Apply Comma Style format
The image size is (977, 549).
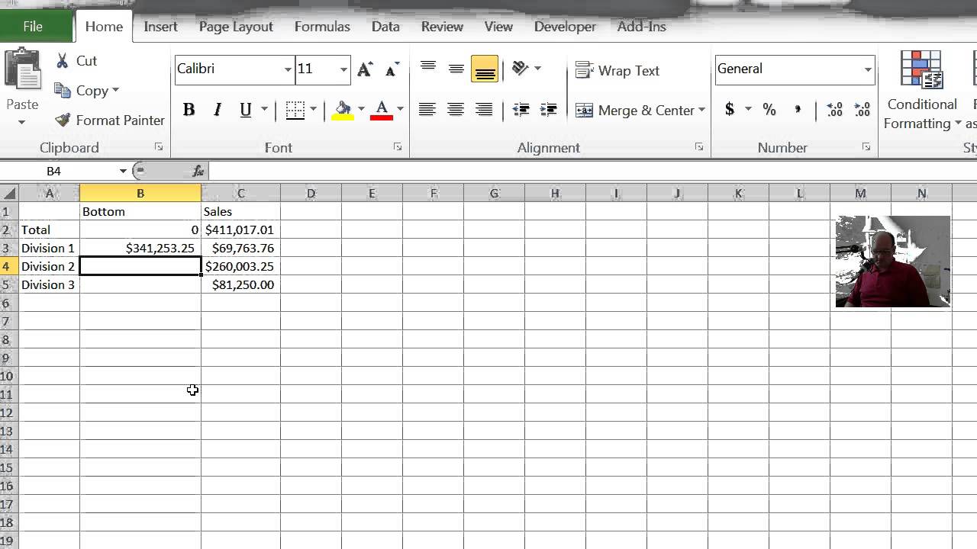798,110
